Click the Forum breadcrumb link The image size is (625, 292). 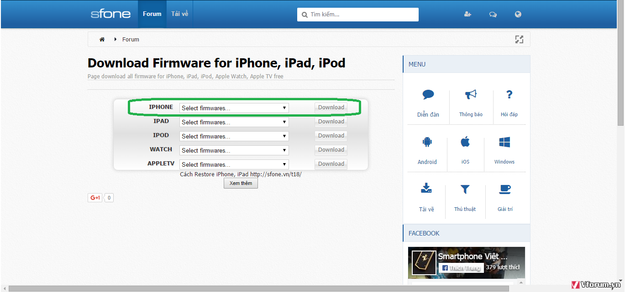131,40
